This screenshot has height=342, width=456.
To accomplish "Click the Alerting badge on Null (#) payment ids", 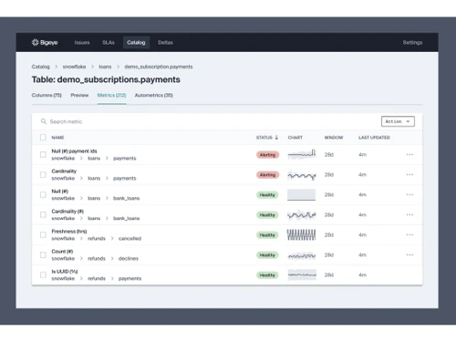I will pyautogui.click(x=267, y=155).
